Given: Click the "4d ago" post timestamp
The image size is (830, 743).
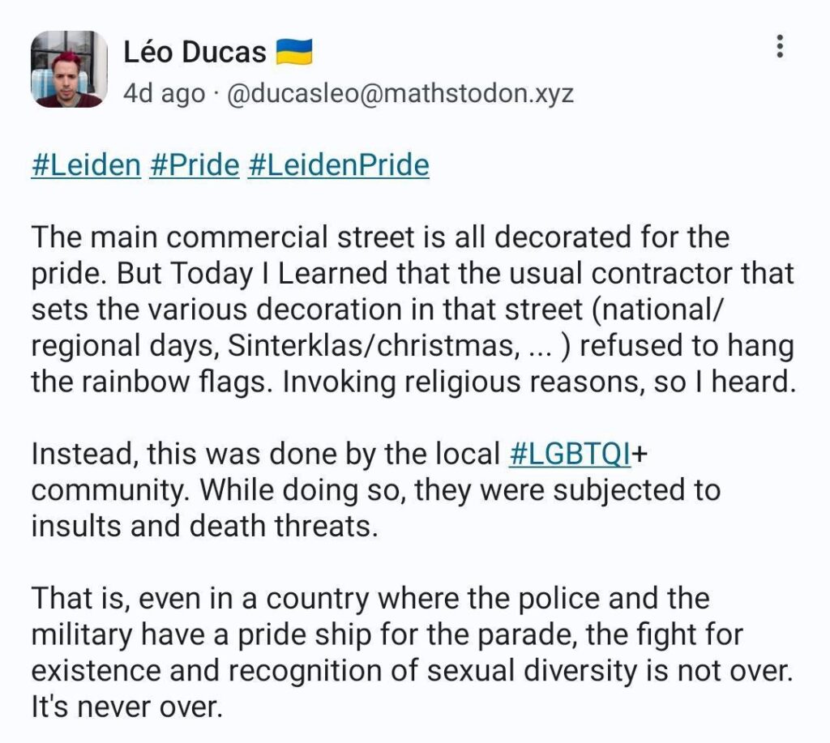Looking at the screenshot, I should (x=163, y=95).
